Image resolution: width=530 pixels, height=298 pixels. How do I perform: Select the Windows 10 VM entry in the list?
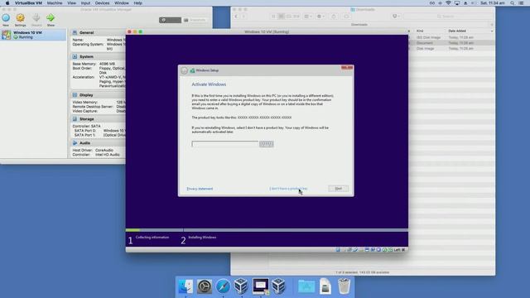pos(33,35)
